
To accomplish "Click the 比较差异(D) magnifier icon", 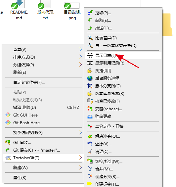I will pyautogui.click(x=90, y=38).
